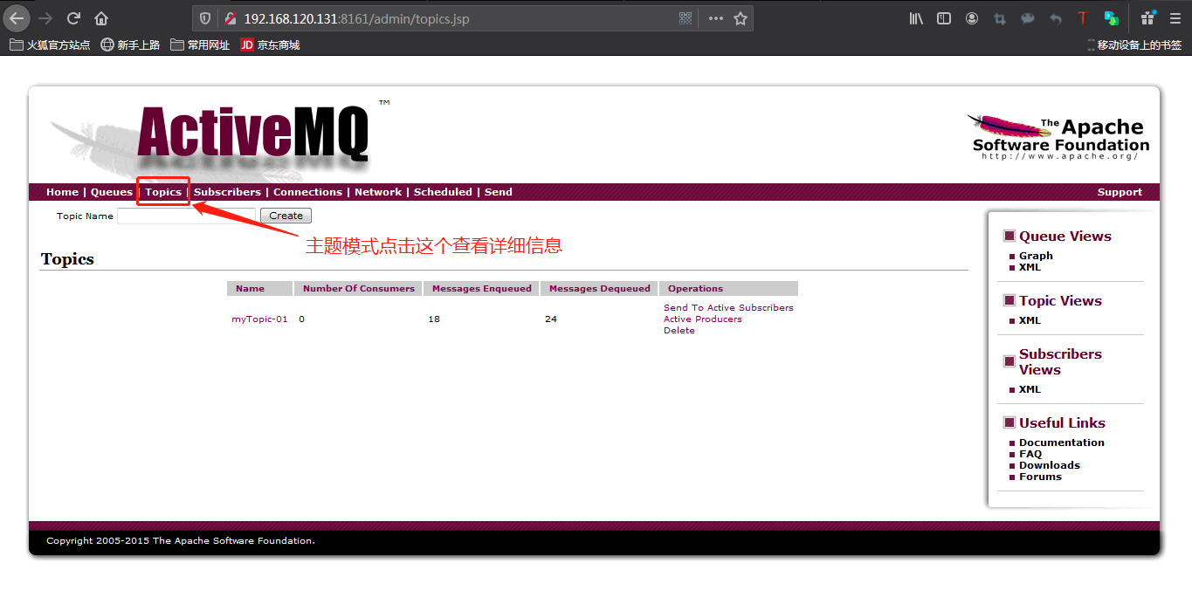The image size is (1192, 597).
Task: Delete the myTopic-01 topic
Action: coord(679,330)
